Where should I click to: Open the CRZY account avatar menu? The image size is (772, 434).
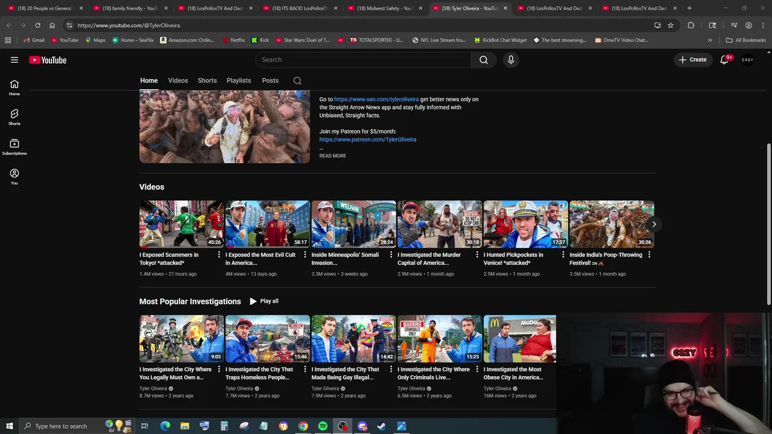[748, 60]
